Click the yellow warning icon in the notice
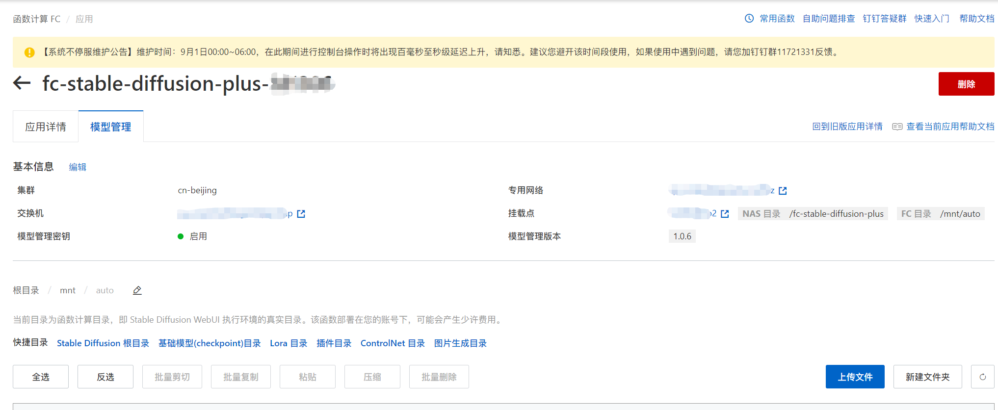Image resolution: width=998 pixels, height=410 pixels. coord(29,52)
